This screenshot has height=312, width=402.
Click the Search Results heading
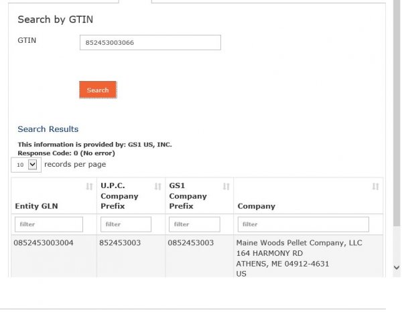tap(48, 129)
